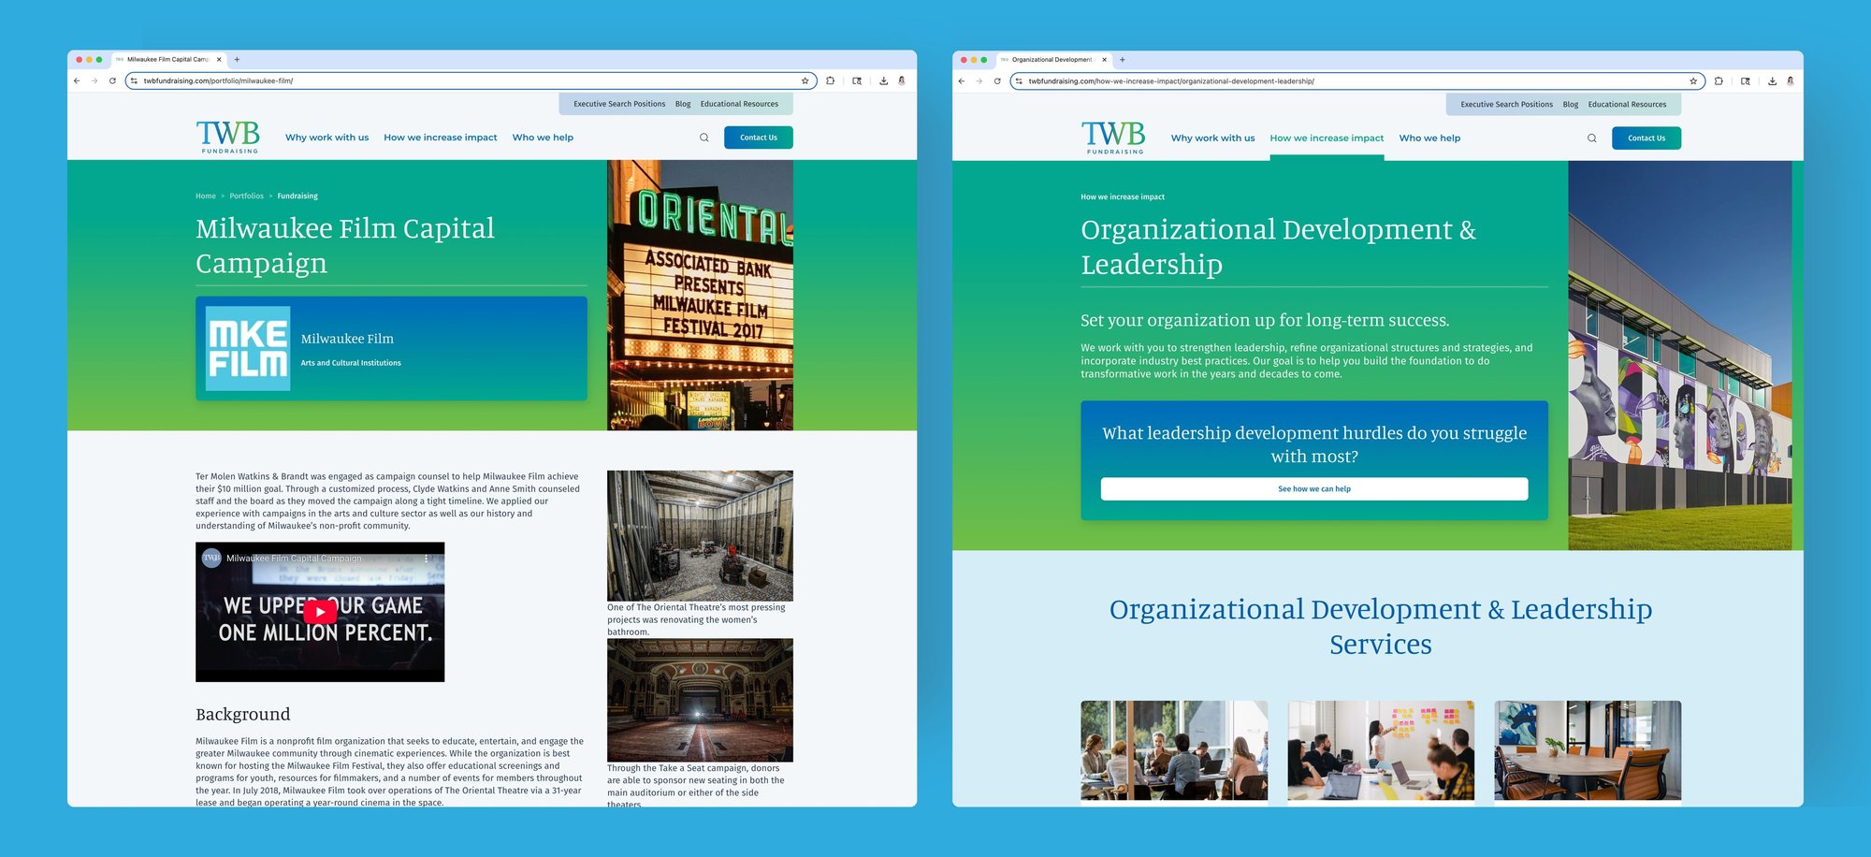The height and width of the screenshot is (857, 1871).
Task: Play the Milwaukee Film Capital Campaign YouTube video
Action: [320, 612]
